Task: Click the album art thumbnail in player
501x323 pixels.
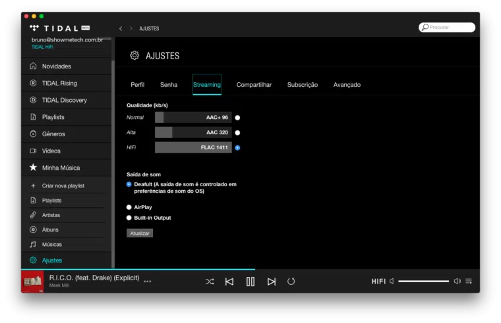Action: pos(32,282)
